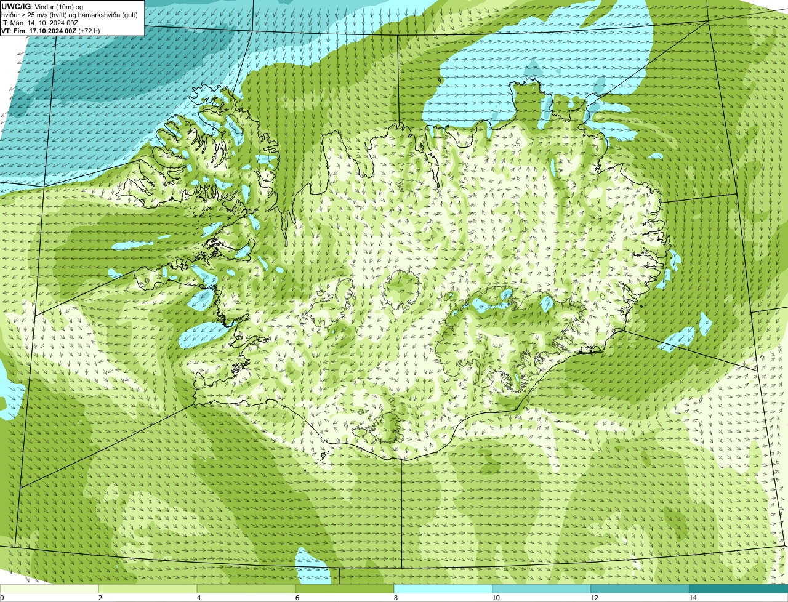Screen dimensions: 788x602
Task: Select the 0–2 m/s pale yellow color bar segment
Action: coord(49,588)
